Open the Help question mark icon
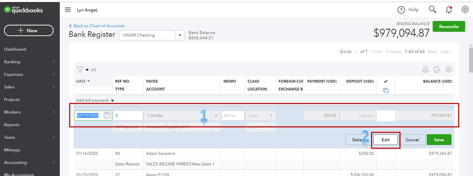Viewport: 473px width, 176px height. pyautogui.click(x=401, y=10)
